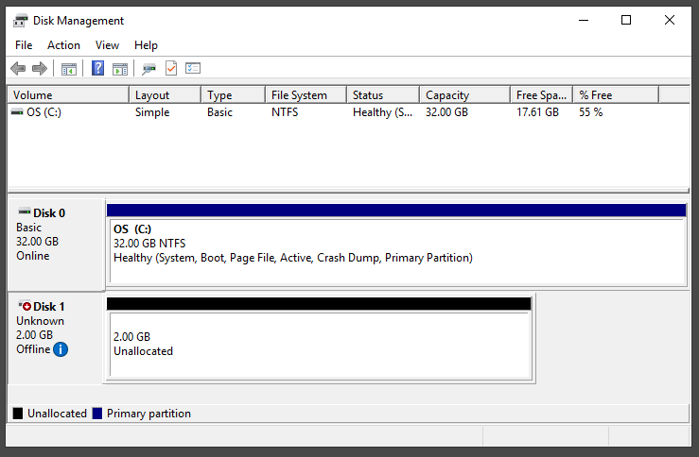This screenshot has height=457, width=699.
Task: Select the 2.00 GB Unallocated space block
Action: tap(319, 344)
